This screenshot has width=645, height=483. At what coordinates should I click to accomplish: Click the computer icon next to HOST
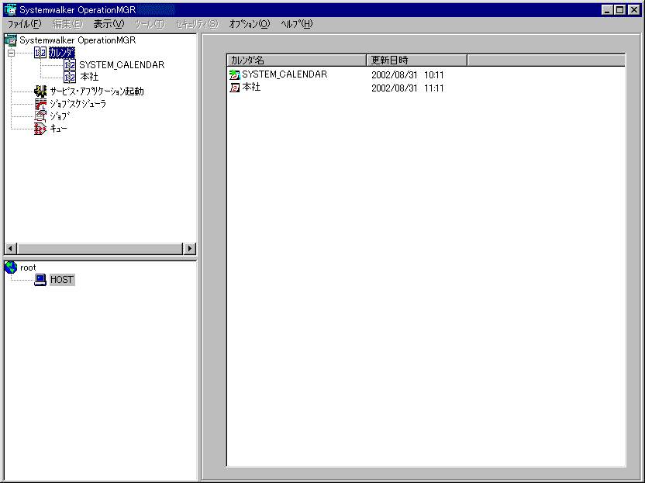click(40, 280)
